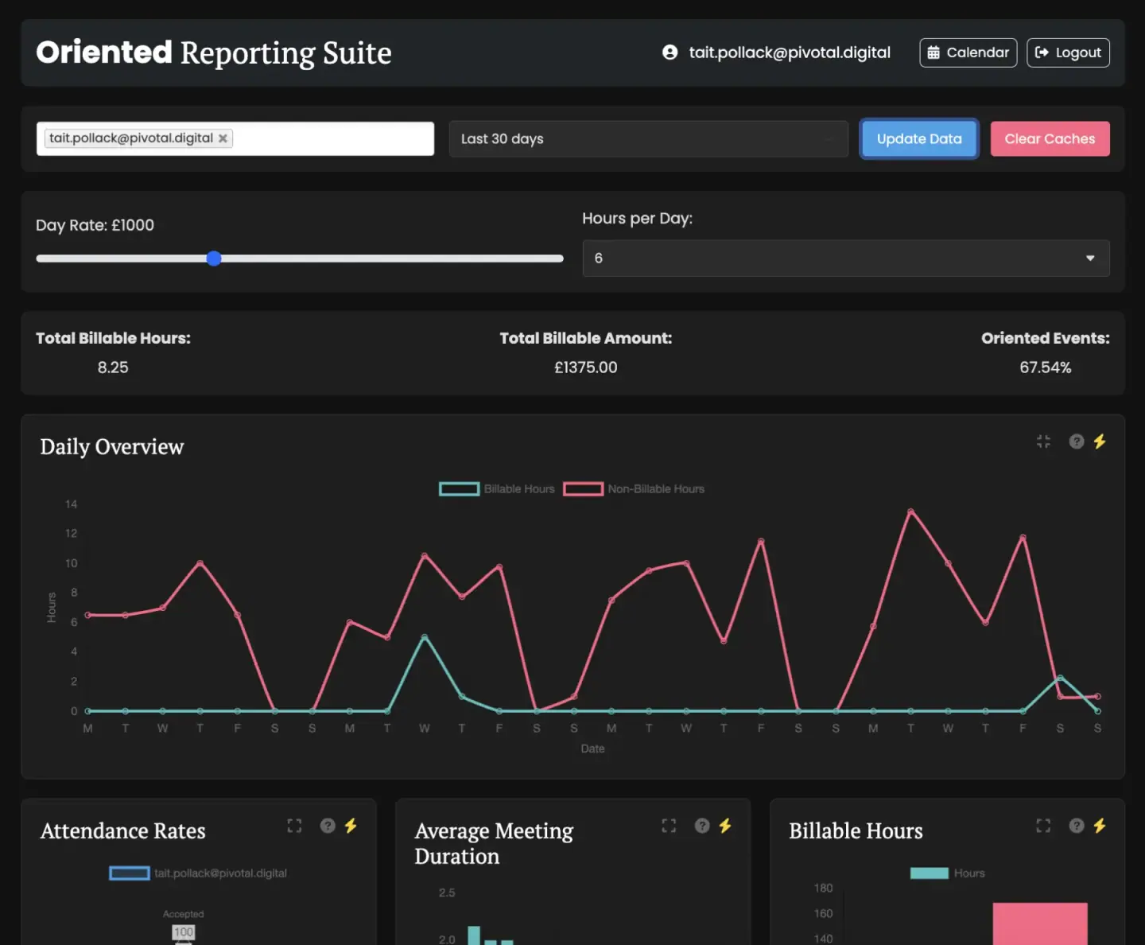Click into the user email filter field

235,138
